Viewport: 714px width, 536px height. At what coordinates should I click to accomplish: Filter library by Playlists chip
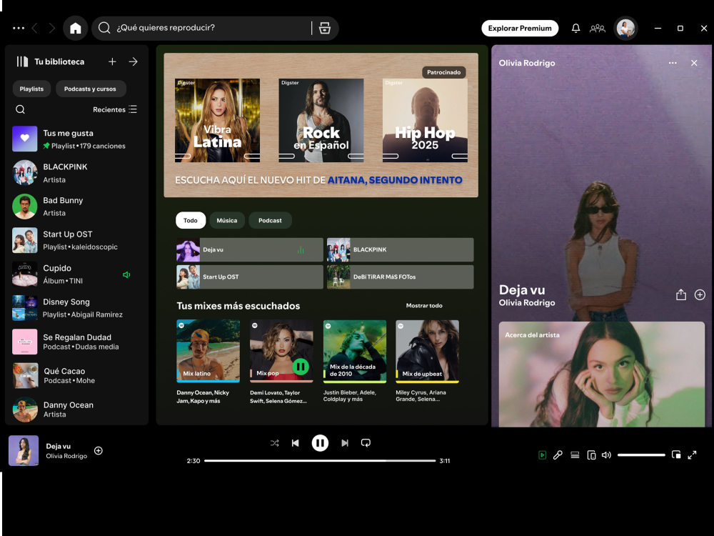(x=31, y=89)
